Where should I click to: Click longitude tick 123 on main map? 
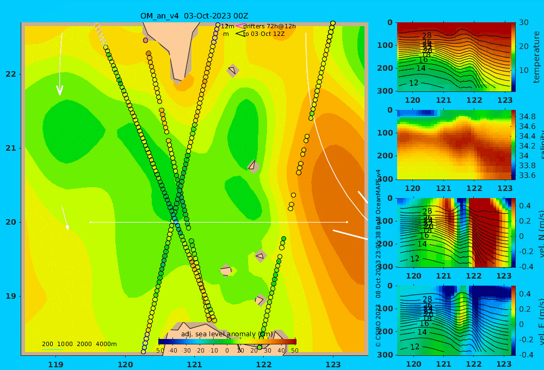click(333, 365)
